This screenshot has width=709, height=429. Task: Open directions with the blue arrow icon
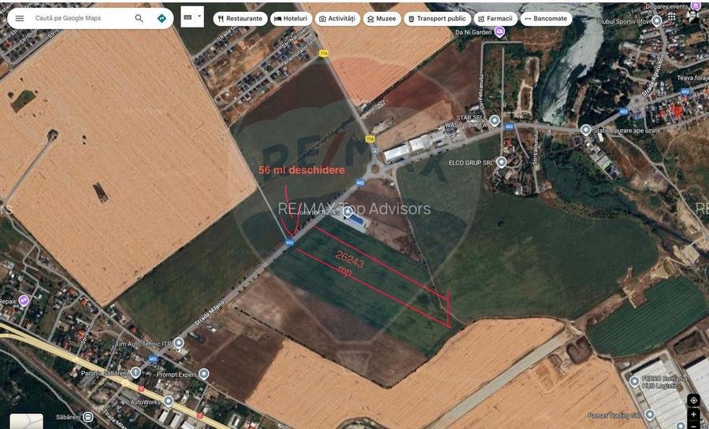[x=161, y=19]
